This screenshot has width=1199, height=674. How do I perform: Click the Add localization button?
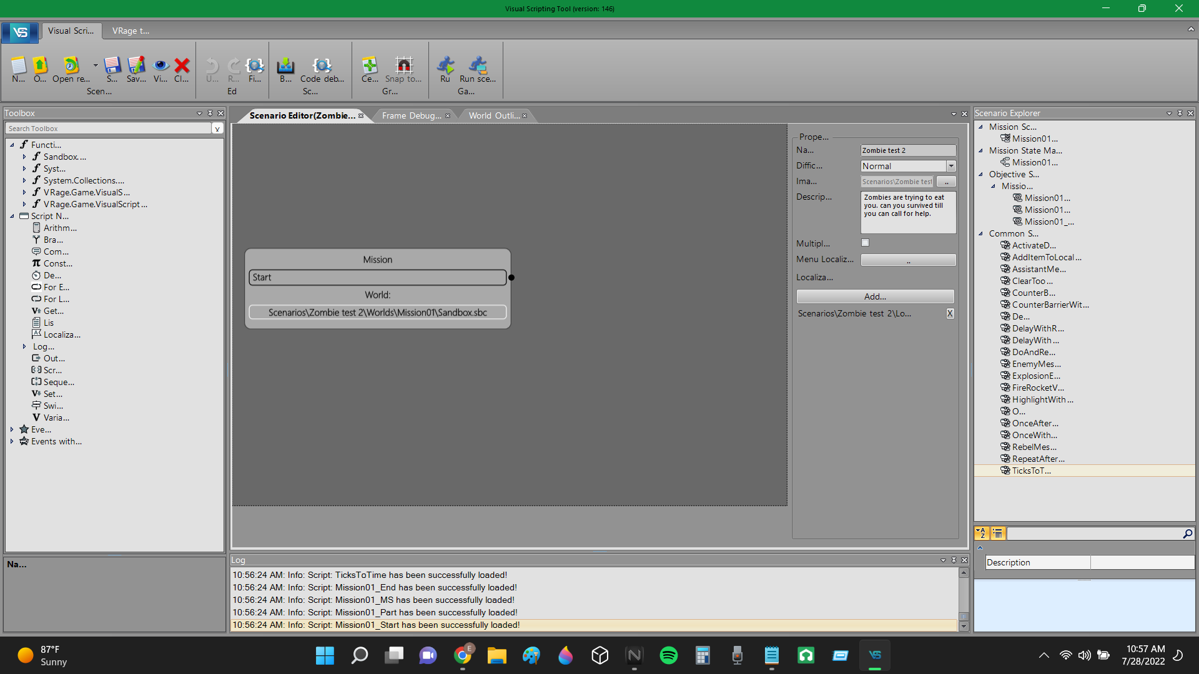[x=874, y=296]
